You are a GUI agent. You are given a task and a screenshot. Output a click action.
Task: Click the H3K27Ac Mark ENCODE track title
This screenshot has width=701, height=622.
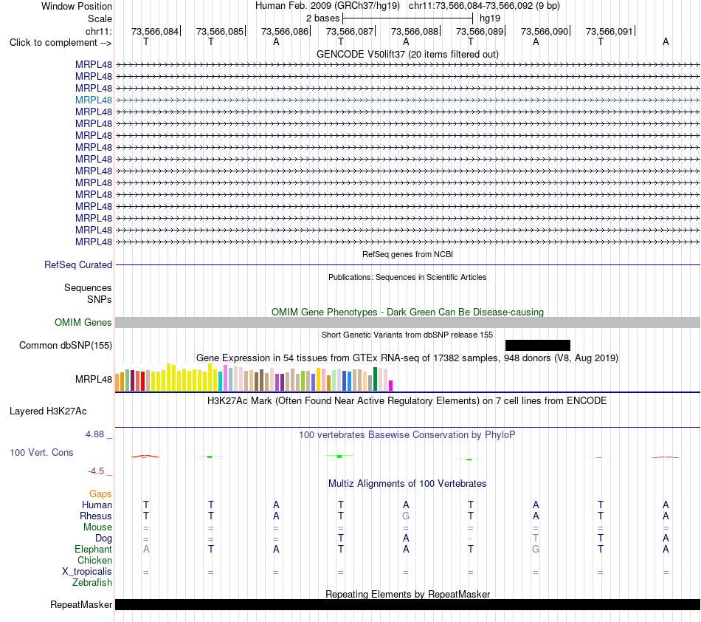(x=407, y=400)
